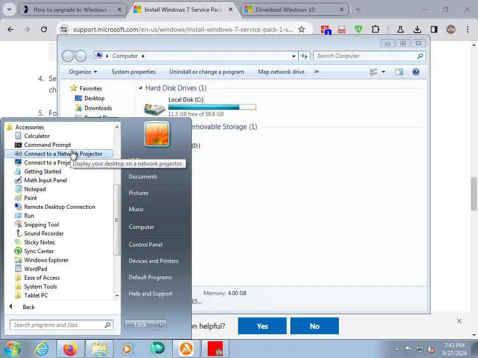This screenshot has height=358, width=478.
Task: Click No on helpful feedback prompt
Action: coord(314,326)
